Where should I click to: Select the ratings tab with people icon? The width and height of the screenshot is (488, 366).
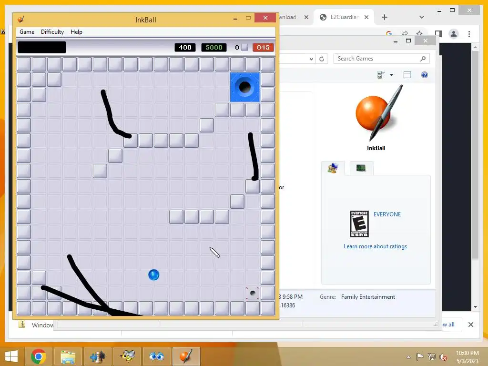click(333, 168)
